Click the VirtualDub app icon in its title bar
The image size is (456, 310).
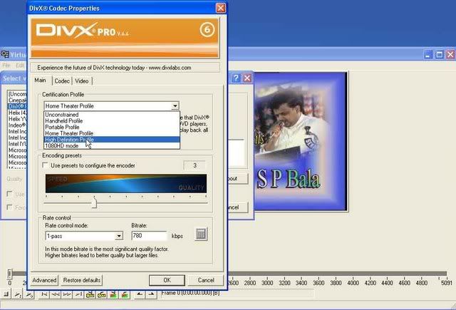click(5, 54)
